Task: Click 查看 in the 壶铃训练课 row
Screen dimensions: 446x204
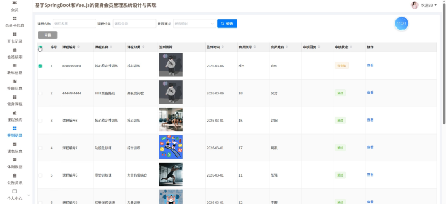Action: [x=370, y=174]
